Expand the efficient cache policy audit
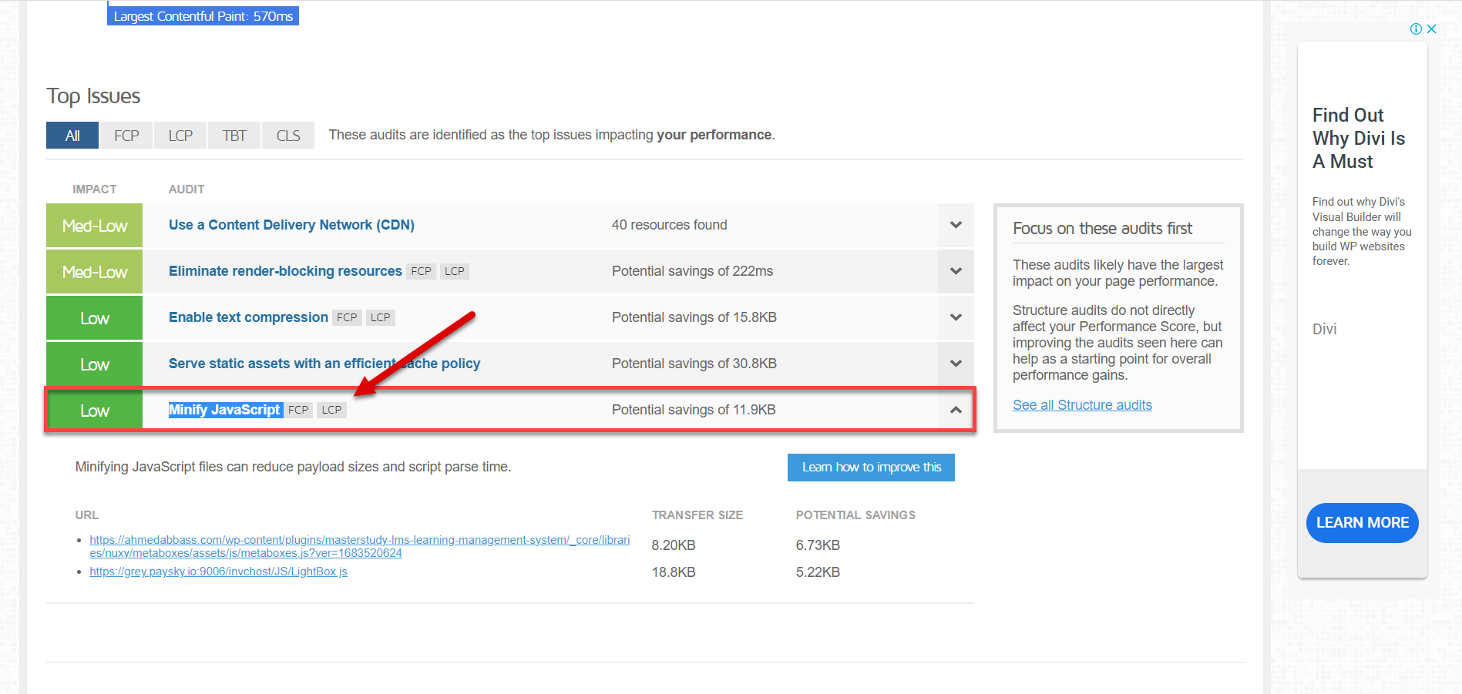The width and height of the screenshot is (1462, 694). (x=956, y=364)
